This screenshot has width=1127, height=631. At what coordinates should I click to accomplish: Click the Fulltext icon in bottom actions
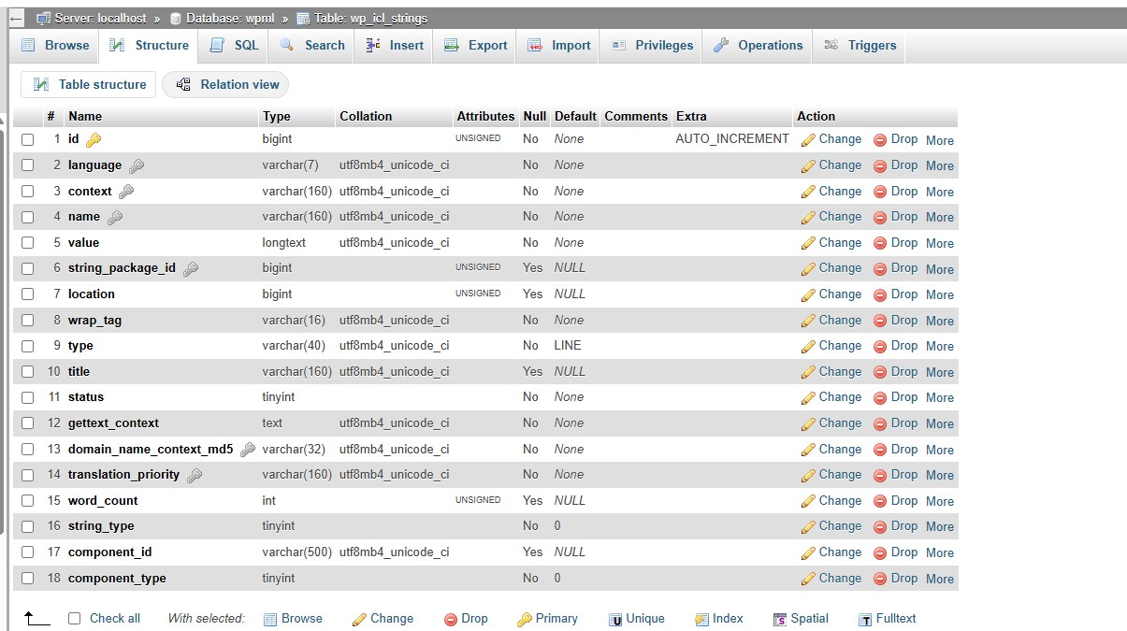pyautogui.click(x=866, y=619)
